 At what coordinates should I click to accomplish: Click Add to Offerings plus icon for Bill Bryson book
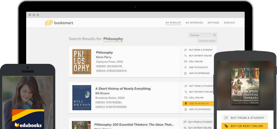pyautogui.click(x=186, y=109)
